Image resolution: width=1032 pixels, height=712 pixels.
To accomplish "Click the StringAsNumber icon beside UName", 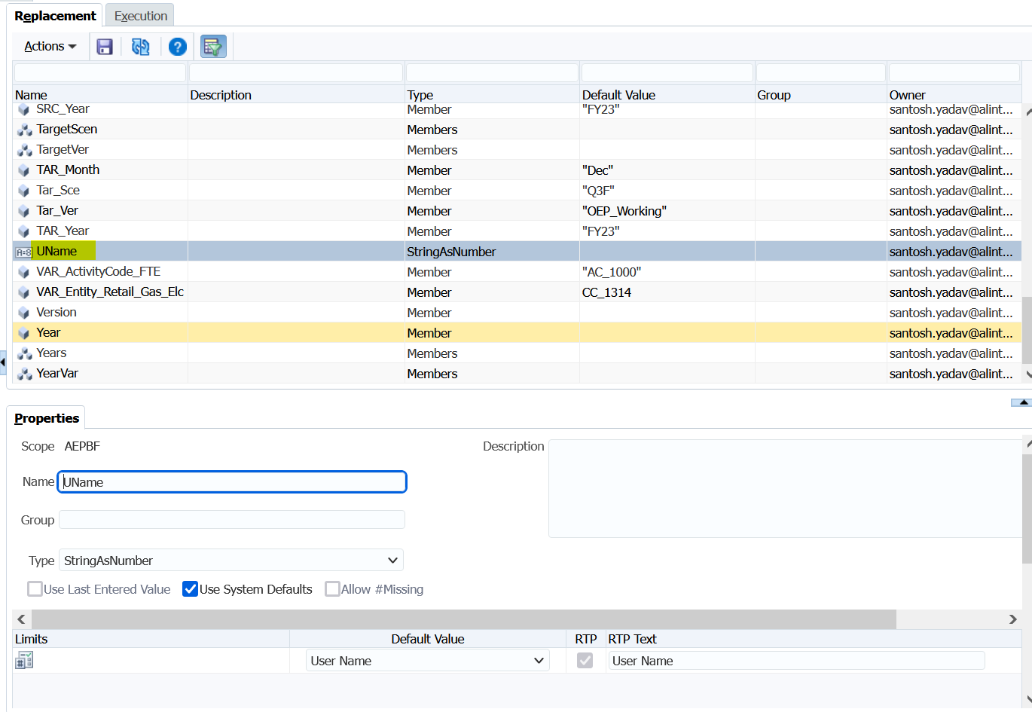I will (x=23, y=251).
